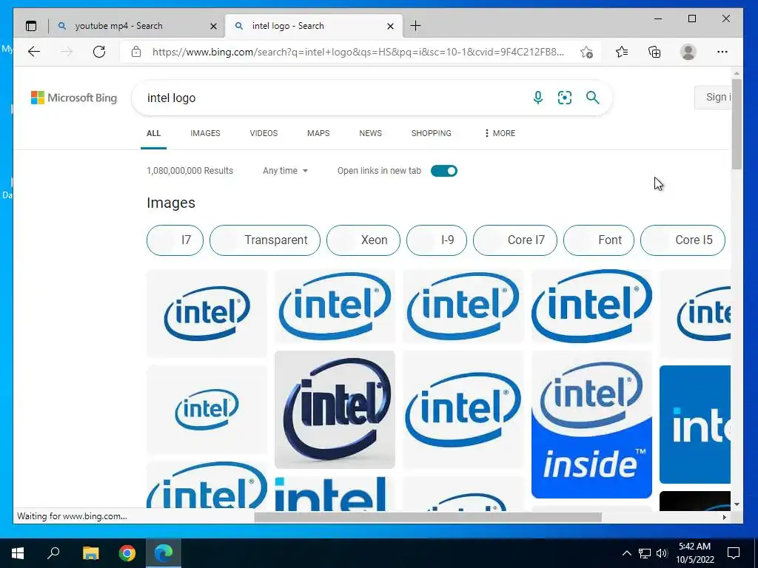Viewport: 758px width, 568px height.
Task: Reload the page with refresh icon
Action: (x=99, y=52)
